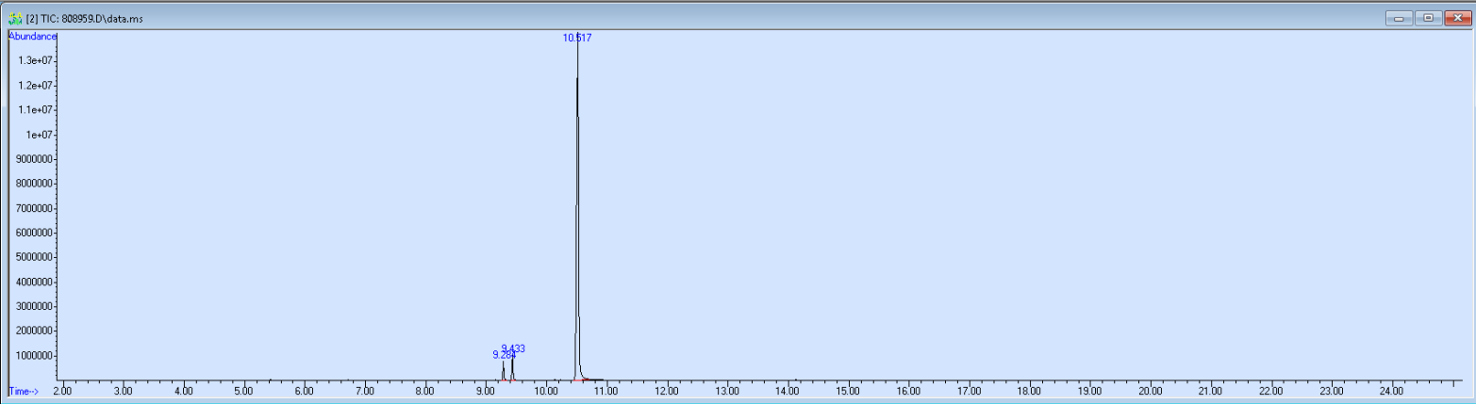Viewport: 1476px width, 404px height.
Task: Click the 19.00 time axis label
Action: tap(1089, 390)
